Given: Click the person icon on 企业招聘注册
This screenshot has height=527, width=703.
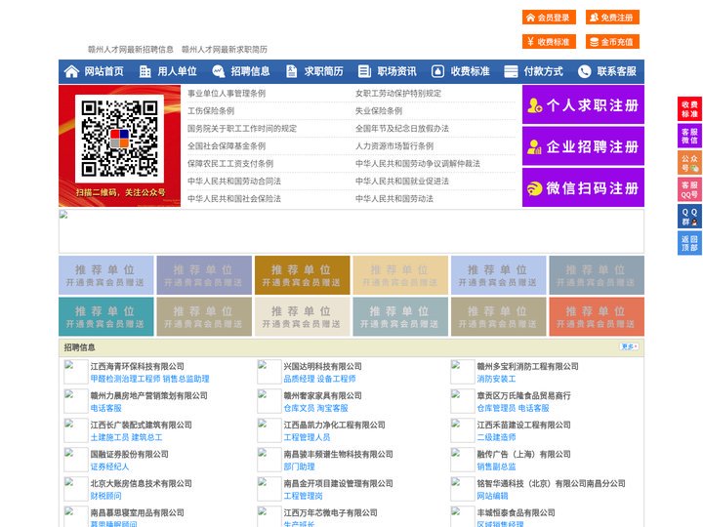Looking at the screenshot, I should (x=534, y=146).
